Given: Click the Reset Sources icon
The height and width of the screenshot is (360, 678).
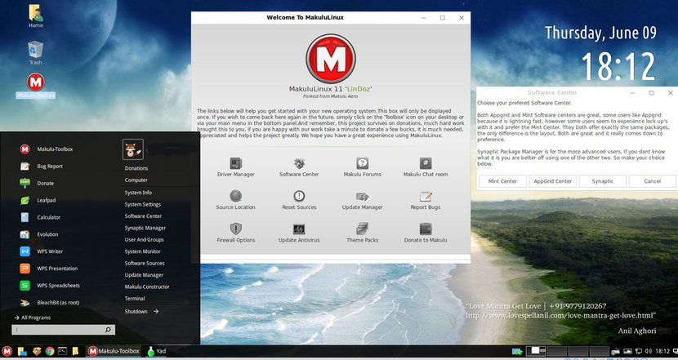Looking at the screenshot, I should 298,197.
